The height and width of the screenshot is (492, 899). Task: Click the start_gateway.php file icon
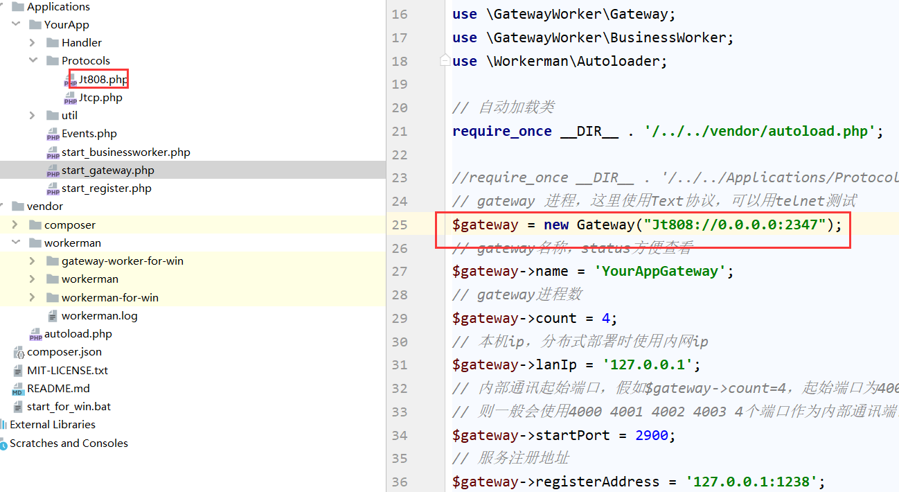(x=53, y=170)
